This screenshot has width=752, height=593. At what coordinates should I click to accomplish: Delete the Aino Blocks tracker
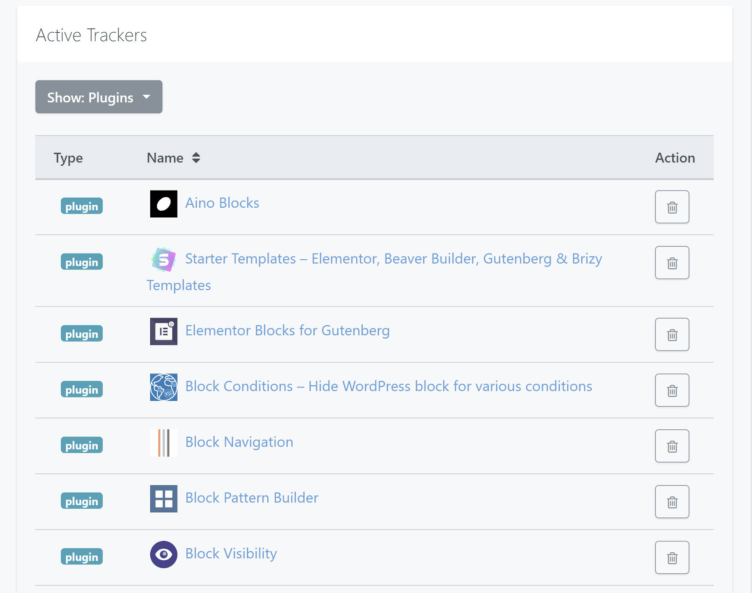pyautogui.click(x=672, y=207)
